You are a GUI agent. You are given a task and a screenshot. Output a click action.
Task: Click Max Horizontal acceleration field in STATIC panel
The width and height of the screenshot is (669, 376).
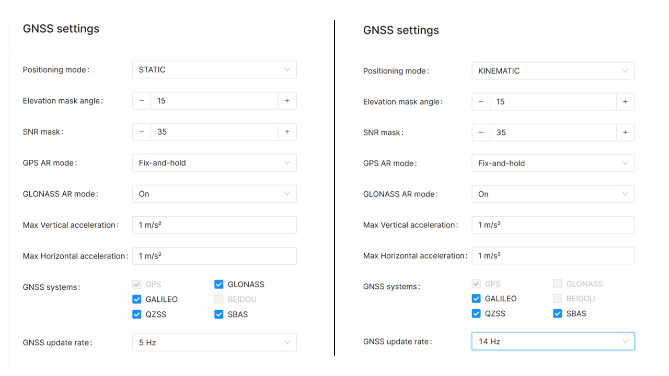pos(214,256)
